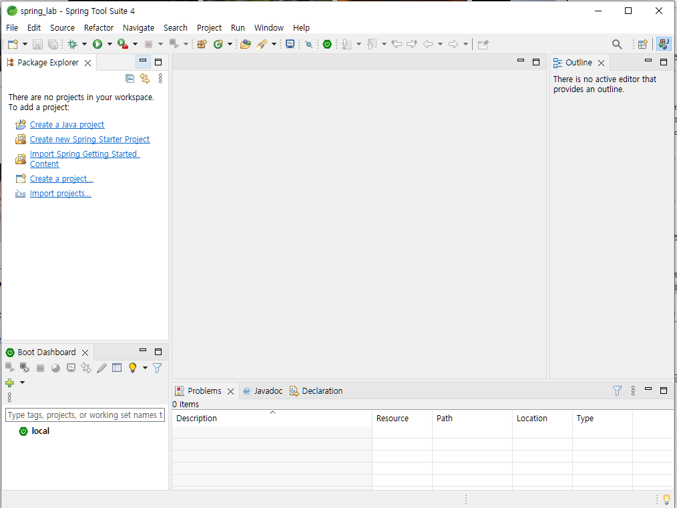677x508 pixels.
Task: Collapse All in Package Explorer
Action: (x=130, y=79)
